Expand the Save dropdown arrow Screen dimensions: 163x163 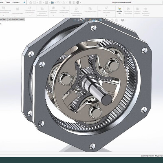tap(49, 2)
